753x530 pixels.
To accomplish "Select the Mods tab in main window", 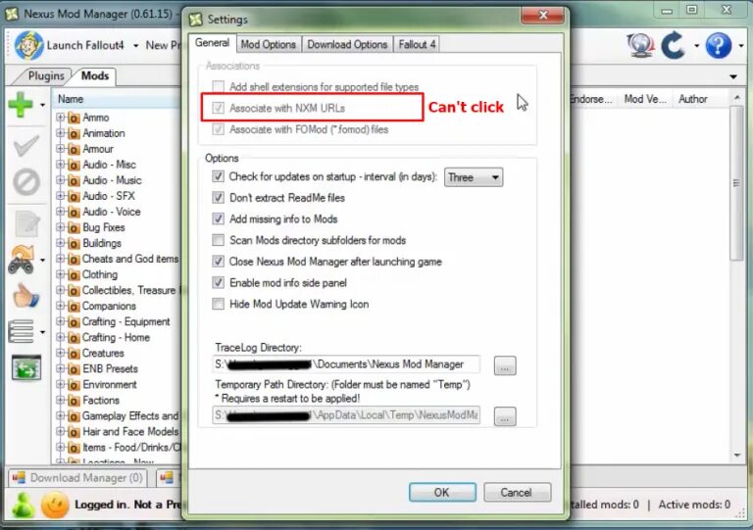I will click(x=94, y=75).
